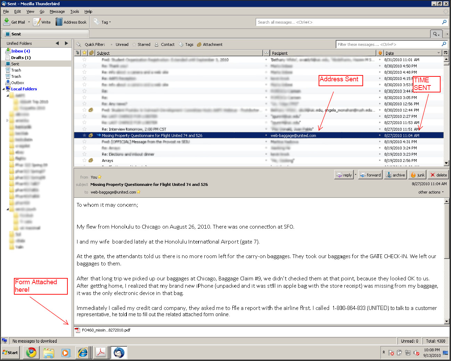451x361 pixels.
Task: Select the Local Folders account
Action: (x=24, y=89)
